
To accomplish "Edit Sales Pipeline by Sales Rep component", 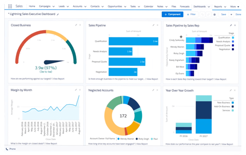I will [231, 25].
